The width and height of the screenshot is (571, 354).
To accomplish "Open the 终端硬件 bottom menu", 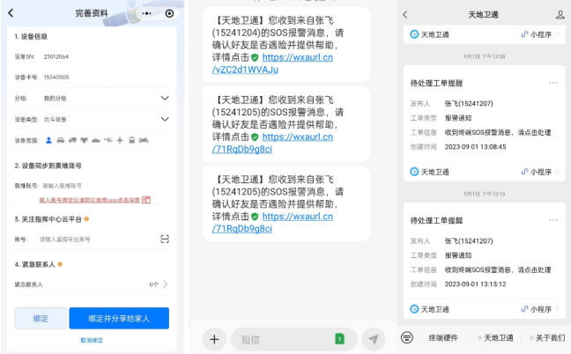I will 443,338.
